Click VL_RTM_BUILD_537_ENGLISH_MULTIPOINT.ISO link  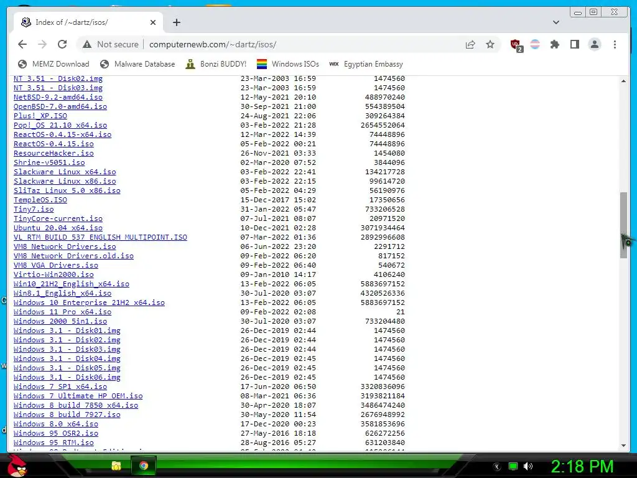coord(100,237)
